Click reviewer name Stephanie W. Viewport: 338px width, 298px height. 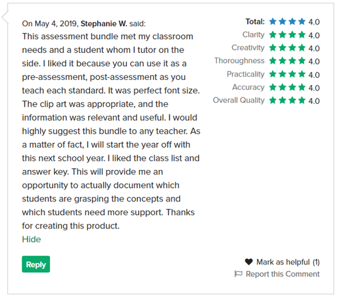pyautogui.click(x=104, y=23)
